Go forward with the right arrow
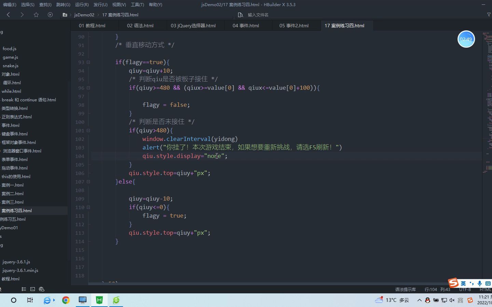The width and height of the screenshot is (492, 307). [22, 15]
